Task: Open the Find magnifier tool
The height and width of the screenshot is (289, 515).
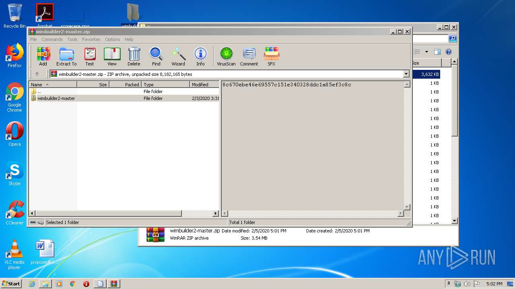Action: 156,56
